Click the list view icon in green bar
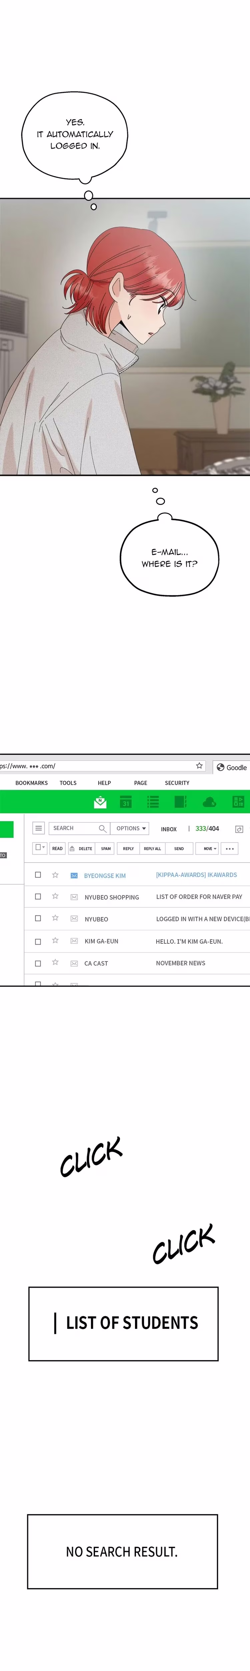This screenshot has width=250, height=1671. tap(153, 802)
